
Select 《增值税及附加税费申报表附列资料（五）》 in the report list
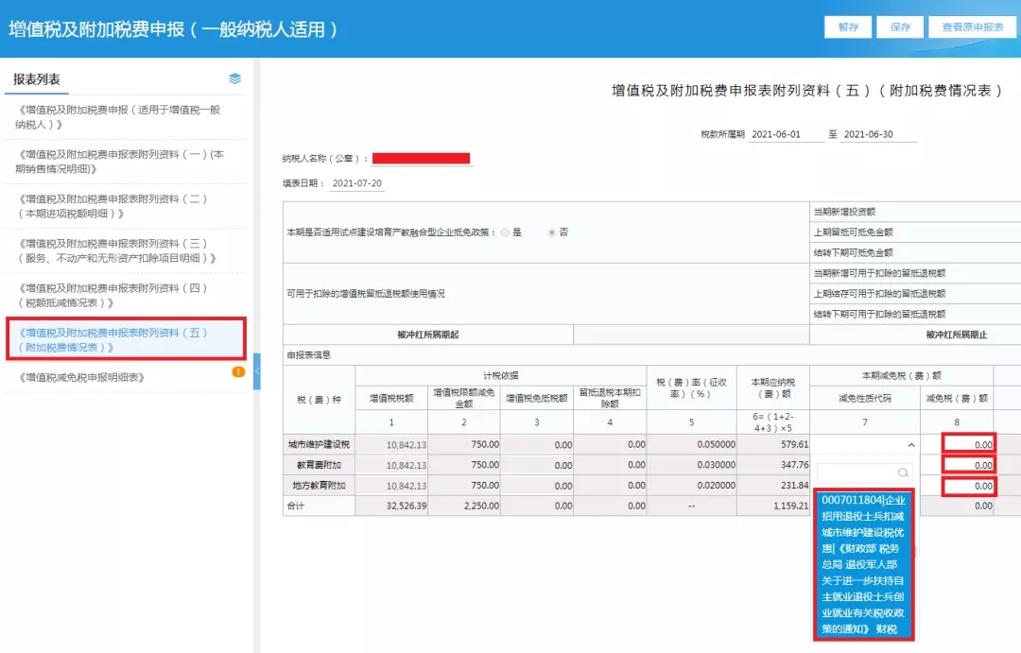pyautogui.click(x=123, y=338)
